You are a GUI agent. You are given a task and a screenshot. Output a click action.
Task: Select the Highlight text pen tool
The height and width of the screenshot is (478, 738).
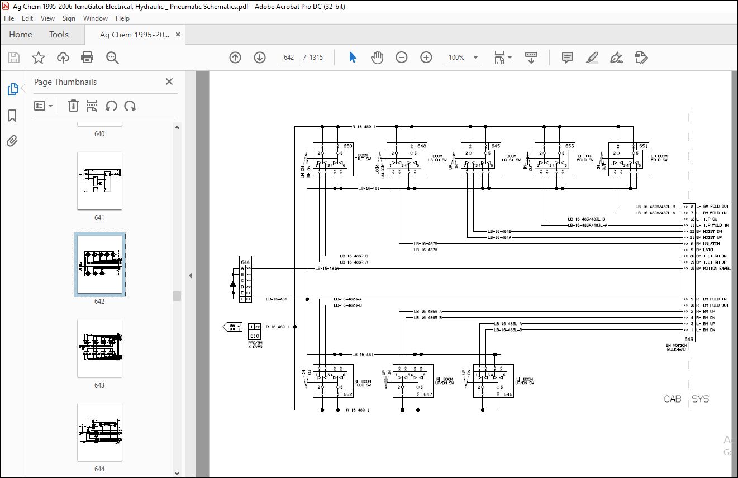pyautogui.click(x=592, y=58)
